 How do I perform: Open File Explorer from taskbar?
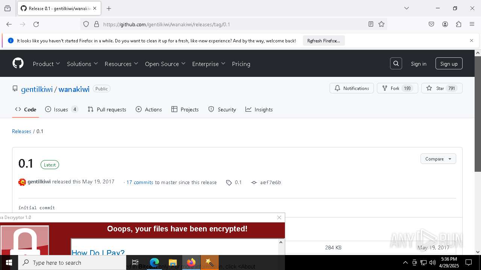click(x=172, y=262)
